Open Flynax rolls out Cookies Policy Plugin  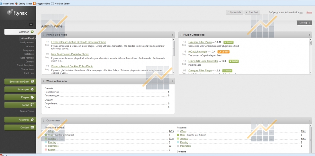click(x=72, y=67)
